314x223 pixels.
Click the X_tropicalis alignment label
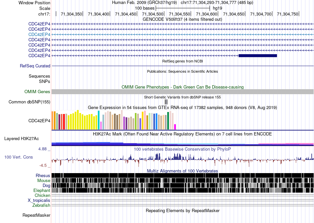tap(39, 201)
